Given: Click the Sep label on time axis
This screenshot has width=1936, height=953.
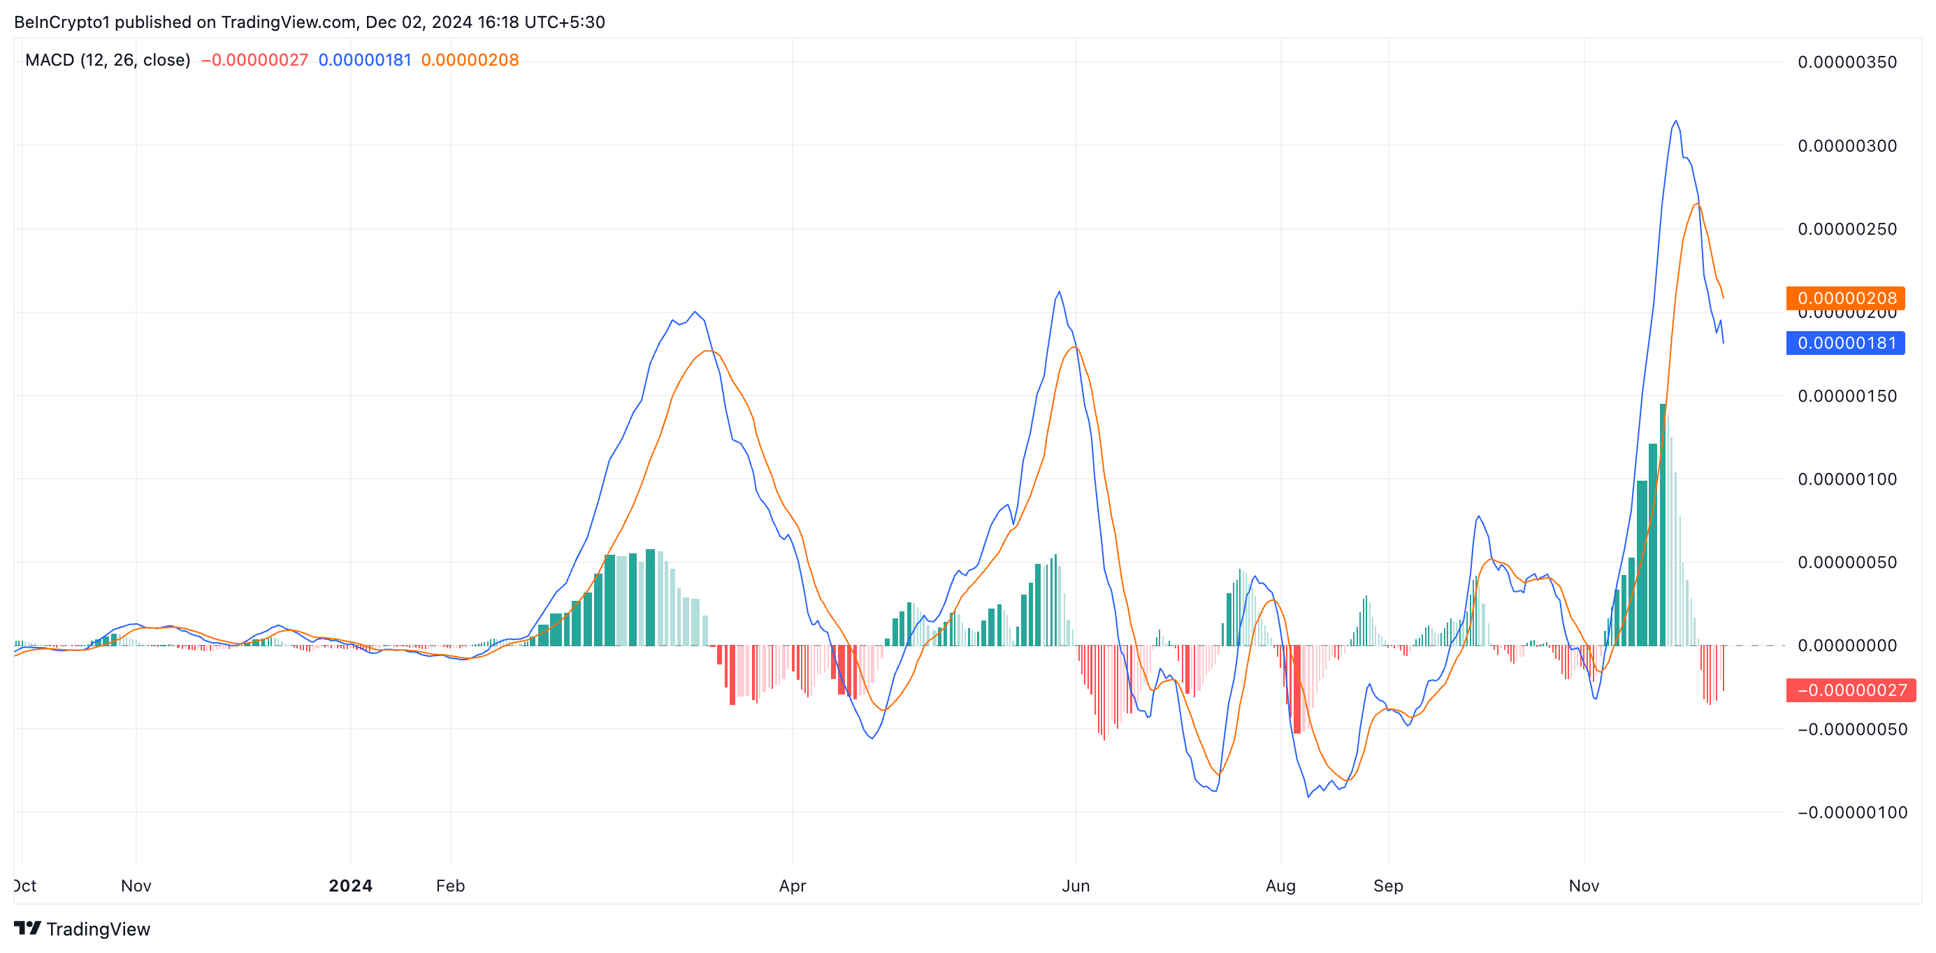Looking at the screenshot, I should 1388,885.
